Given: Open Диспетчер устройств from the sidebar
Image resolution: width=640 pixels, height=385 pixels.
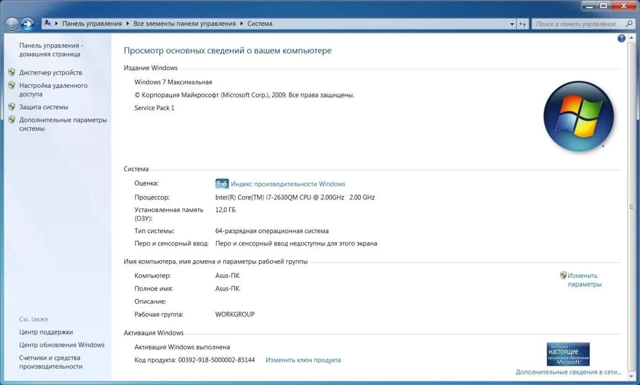Looking at the screenshot, I should point(50,72).
